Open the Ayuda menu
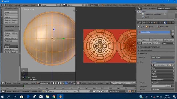This screenshot has width=177, height=99. 33,5
